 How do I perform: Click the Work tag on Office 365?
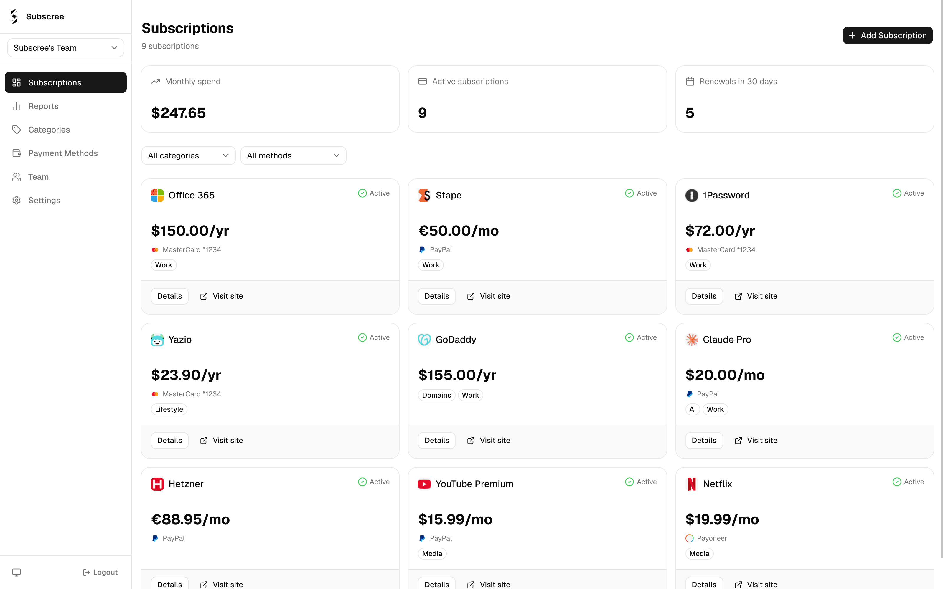tap(164, 265)
